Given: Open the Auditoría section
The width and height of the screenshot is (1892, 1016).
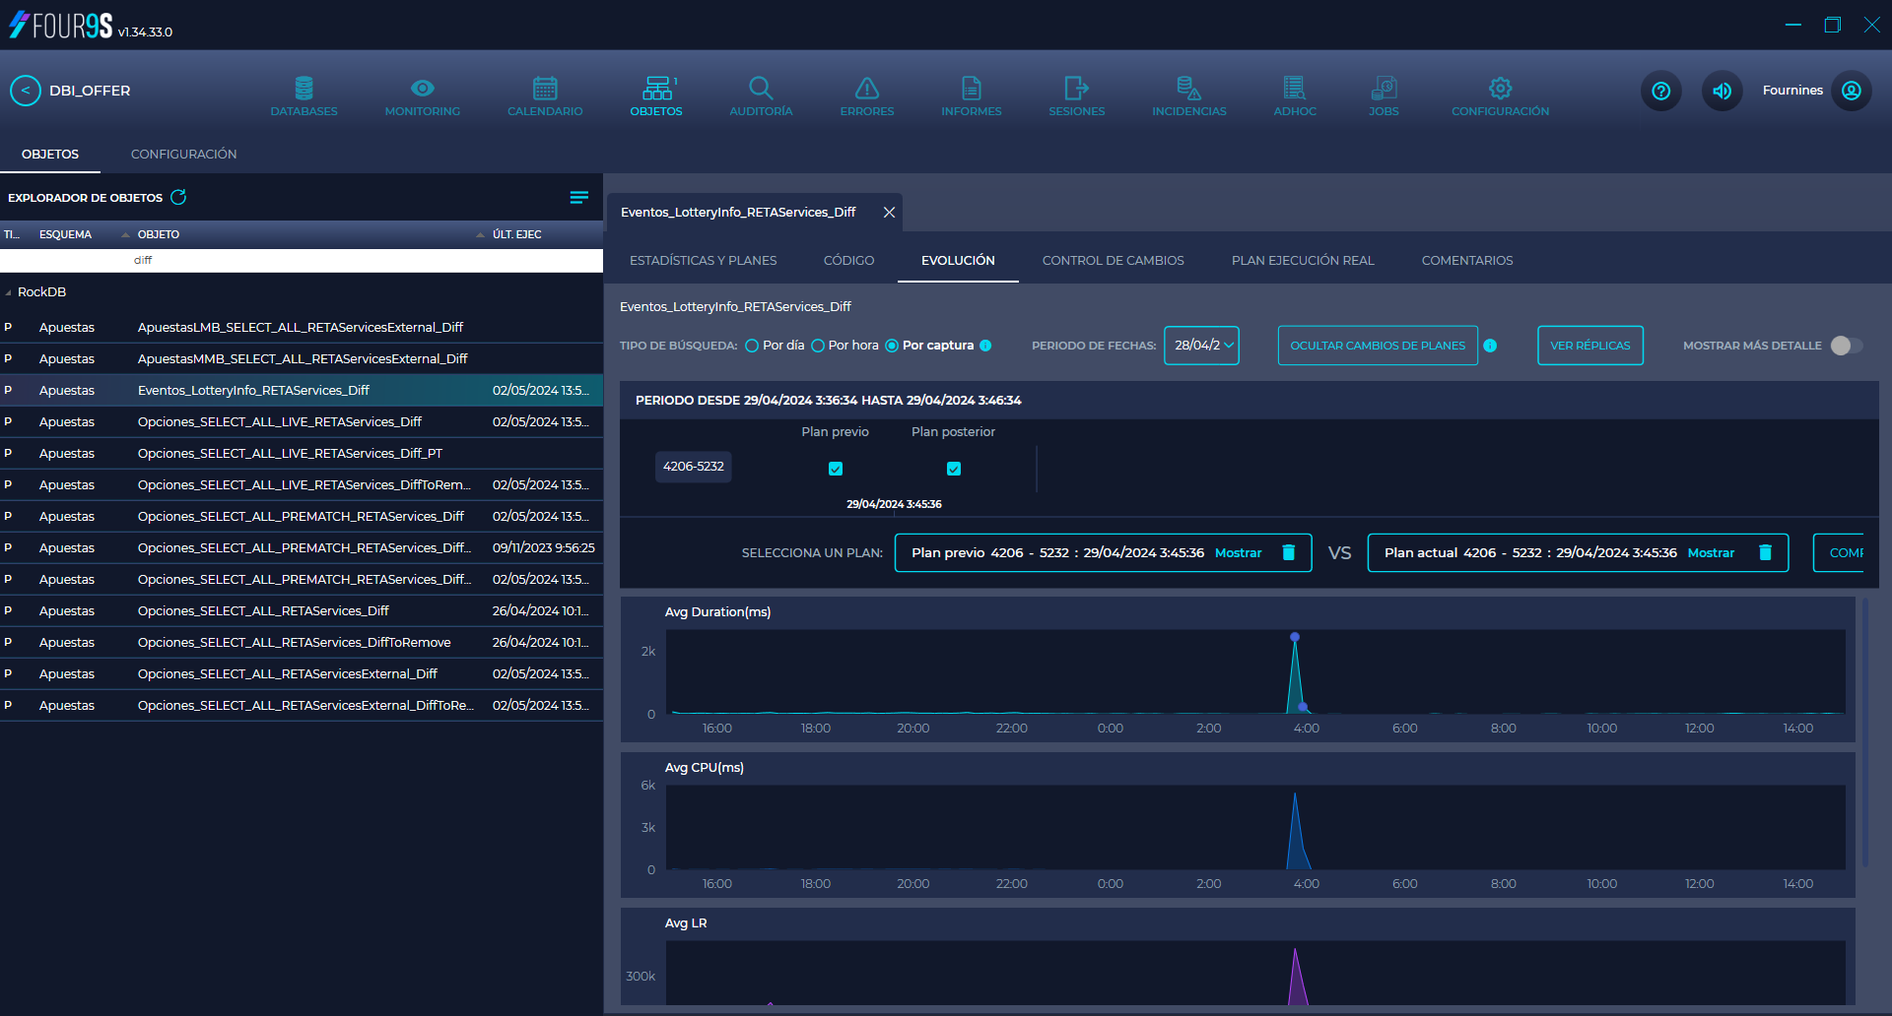Looking at the screenshot, I should pos(760,95).
